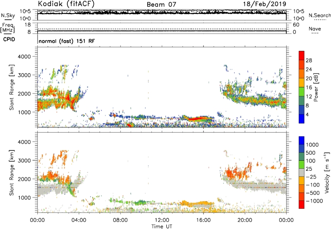Click the '28' power scale value
Viewport: 331px width, 229px height.
click(309, 60)
